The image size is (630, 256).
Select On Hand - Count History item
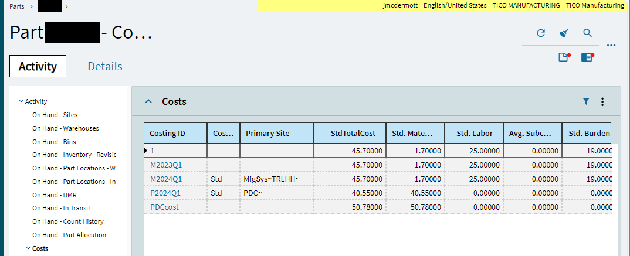(68, 221)
